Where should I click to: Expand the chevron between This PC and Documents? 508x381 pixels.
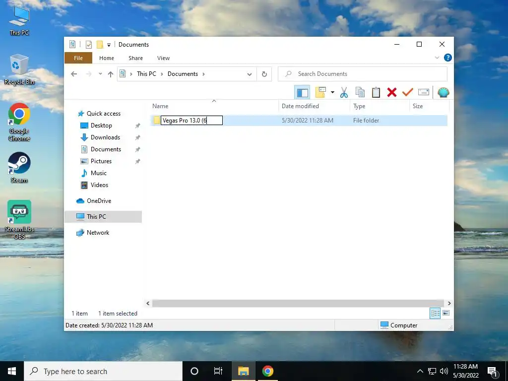(162, 74)
